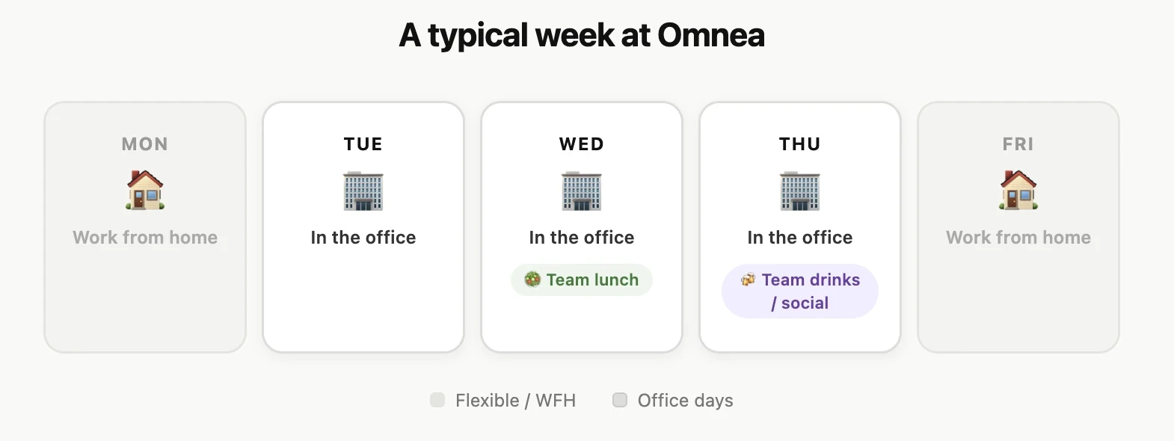The height and width of the screenshot is (441, 1174).
Task: Click the Team drinks / social pill badge
Action: point(800,291)
